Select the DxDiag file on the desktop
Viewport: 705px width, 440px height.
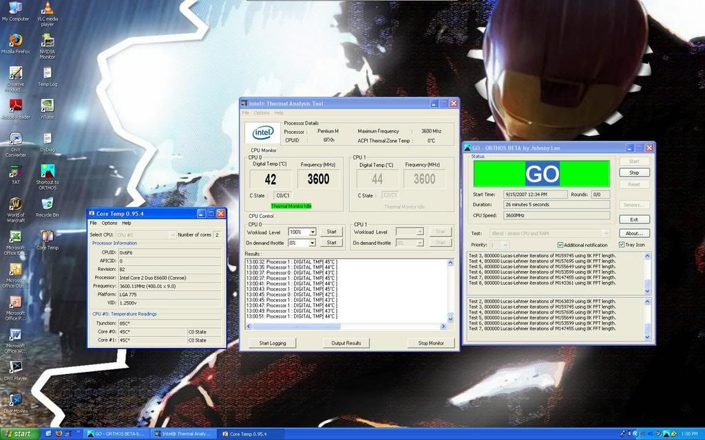coord(48,142)
